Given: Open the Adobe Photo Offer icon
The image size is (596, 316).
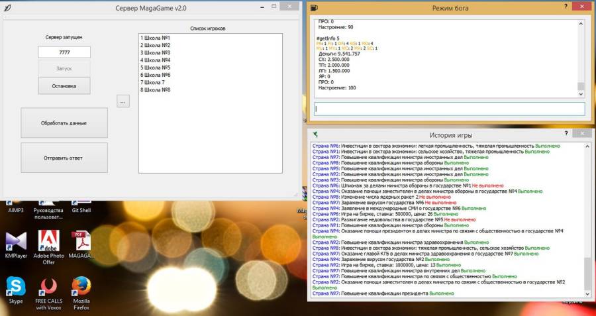Looking at the screenshot, I should click(x=48, y=247).
